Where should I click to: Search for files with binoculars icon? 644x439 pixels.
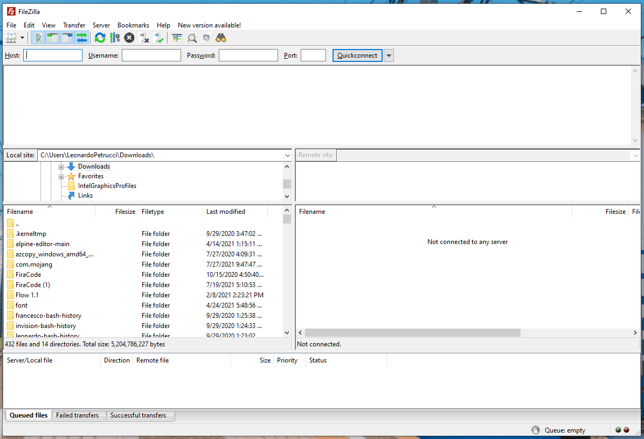click(220, 38)
